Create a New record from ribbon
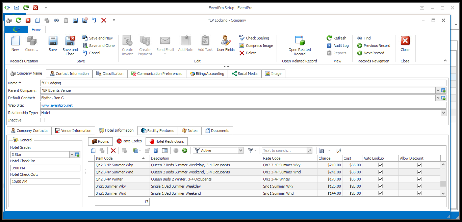Image resolution: width=462 pixels, height=222 pixels. (15, 44)
